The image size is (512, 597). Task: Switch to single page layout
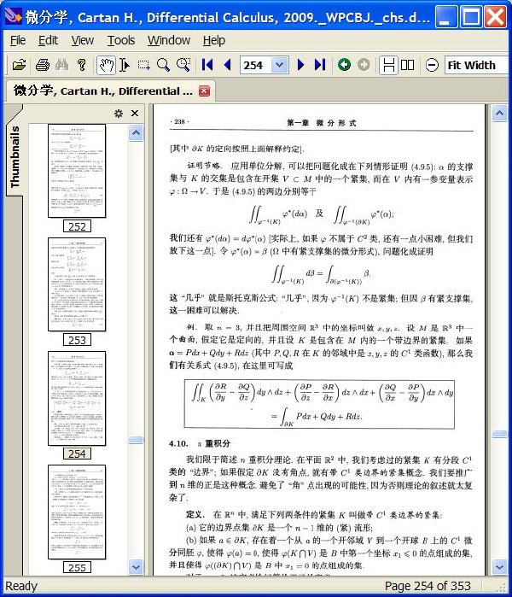coord(389,65)
